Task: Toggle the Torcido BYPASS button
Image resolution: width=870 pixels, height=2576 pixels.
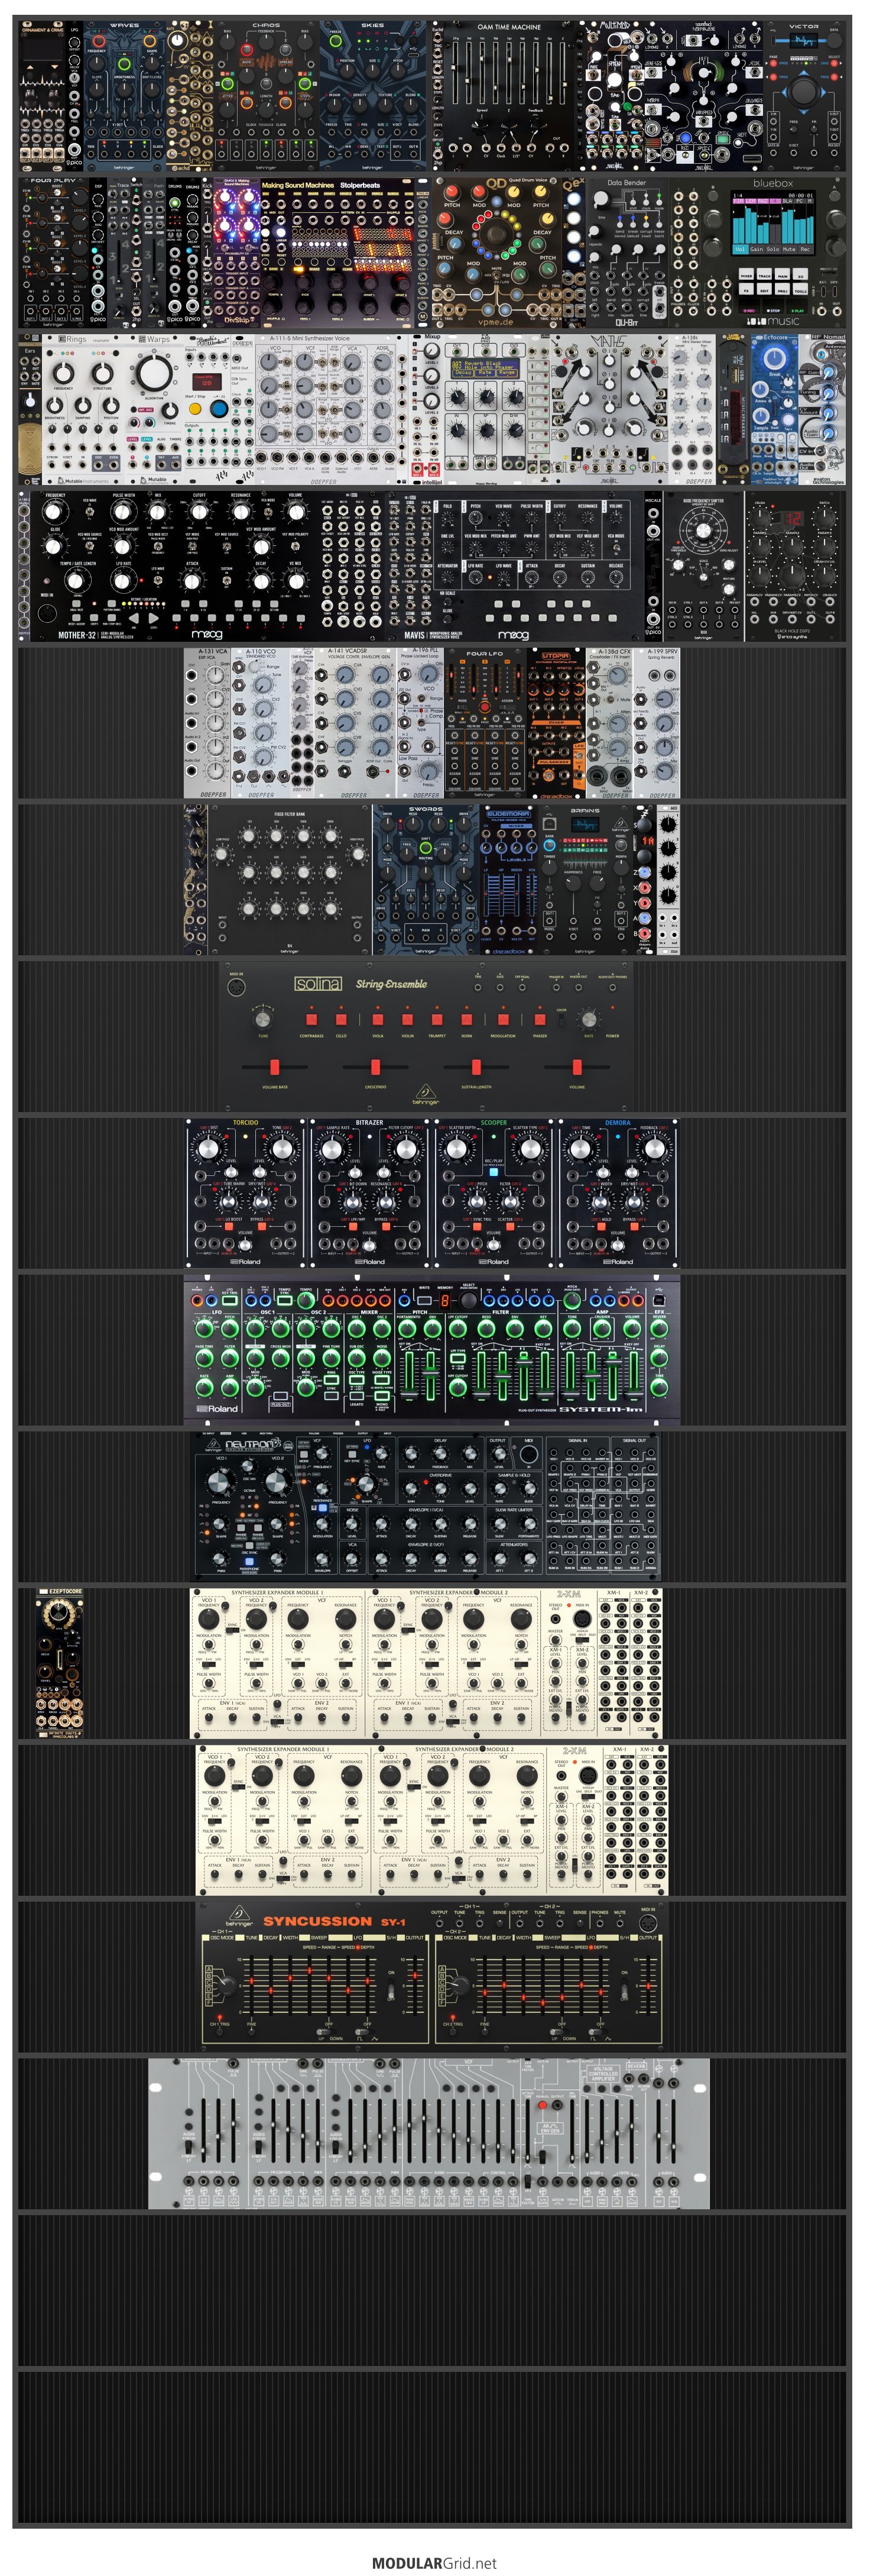Action: (x=261, y=1228)
